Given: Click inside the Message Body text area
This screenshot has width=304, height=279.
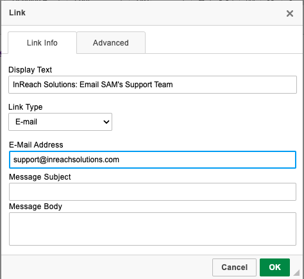Looking at the screenshot, I should point(153,229).
